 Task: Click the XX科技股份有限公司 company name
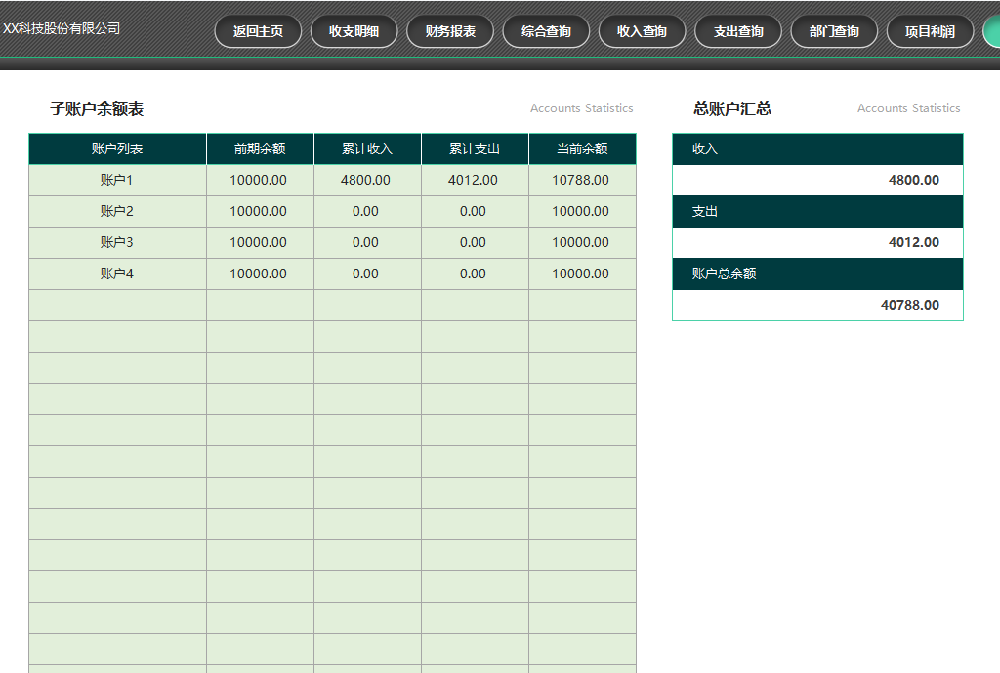(62, 28)
